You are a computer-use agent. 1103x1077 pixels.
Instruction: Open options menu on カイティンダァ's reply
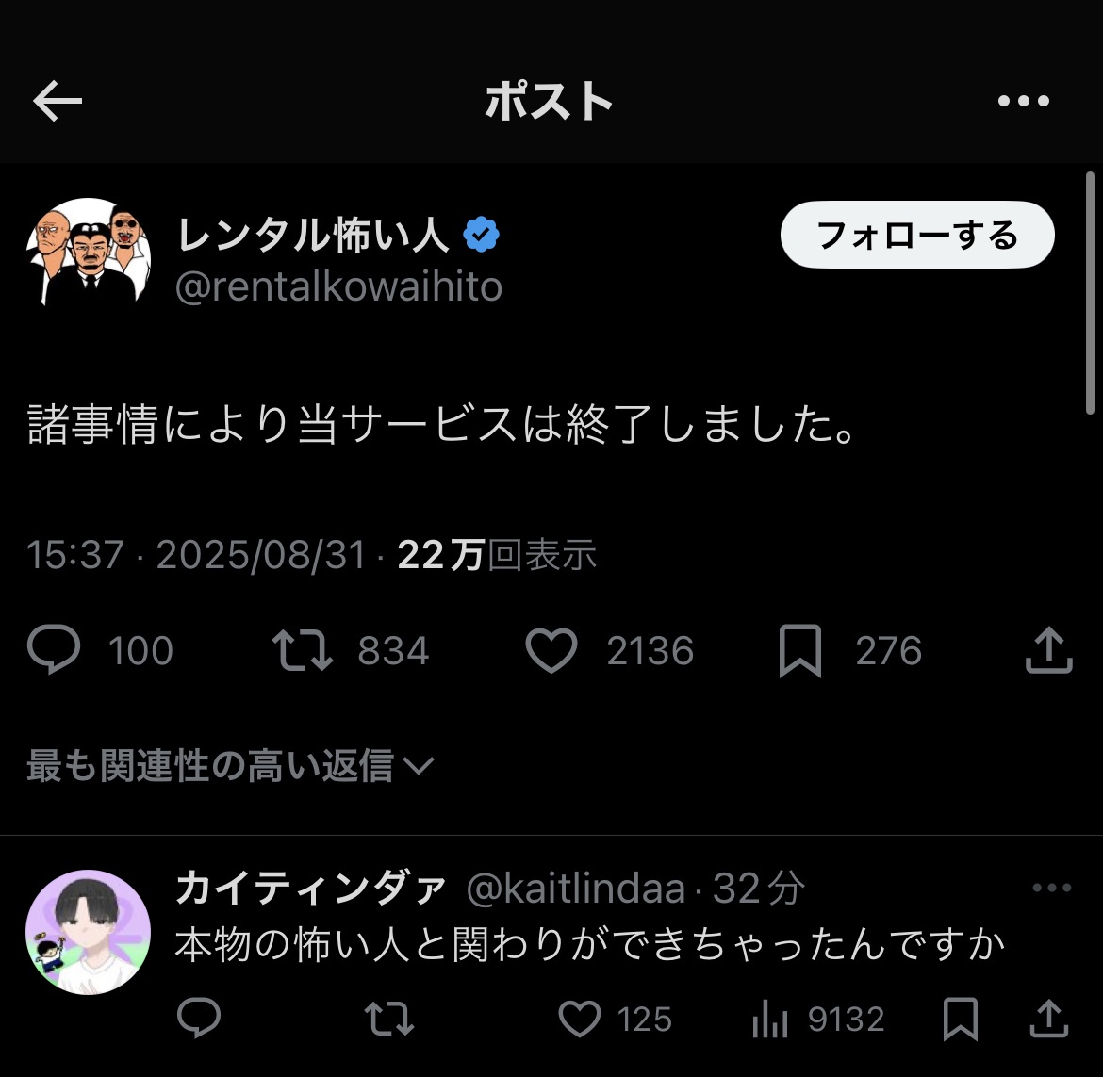[1049, 886]
